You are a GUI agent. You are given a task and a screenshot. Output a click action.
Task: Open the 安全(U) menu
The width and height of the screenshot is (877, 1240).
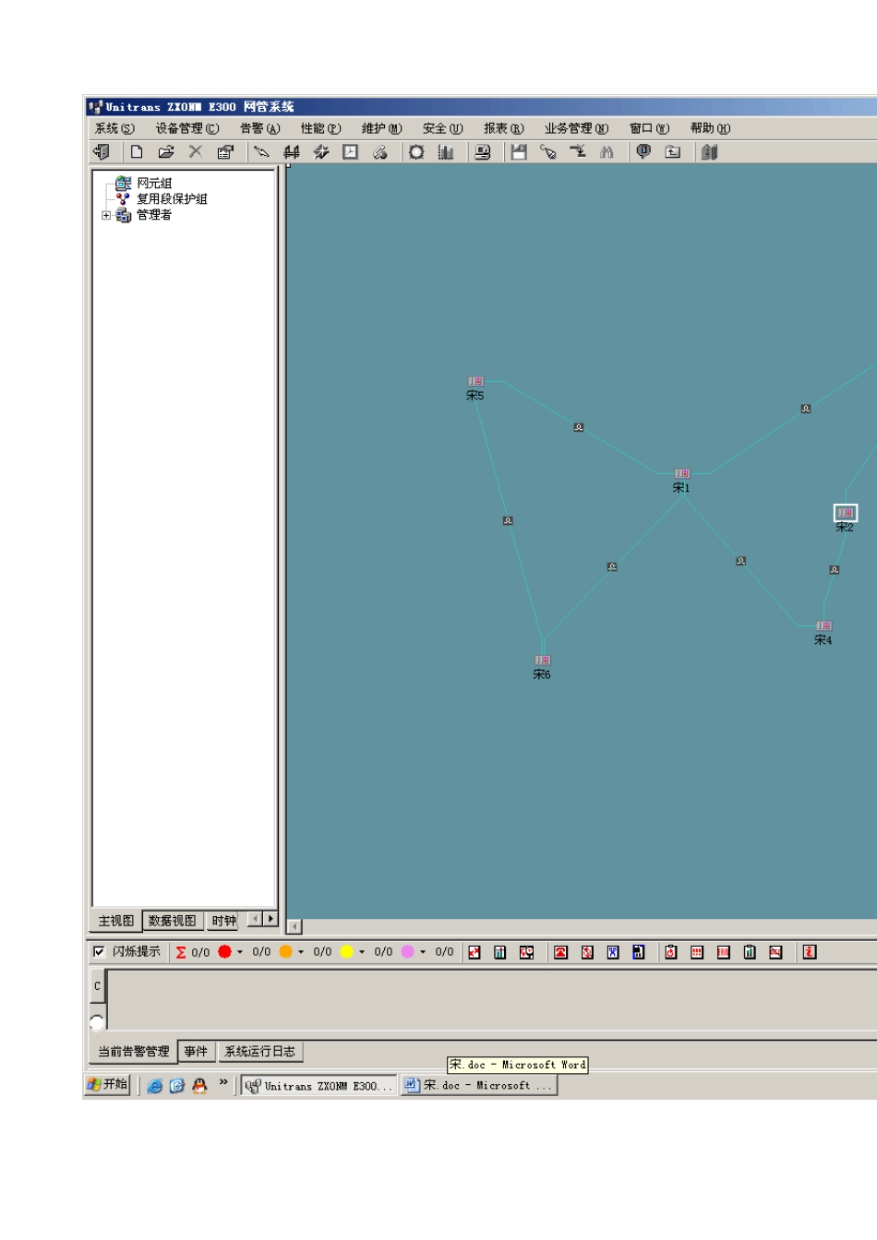click(442, 128)
